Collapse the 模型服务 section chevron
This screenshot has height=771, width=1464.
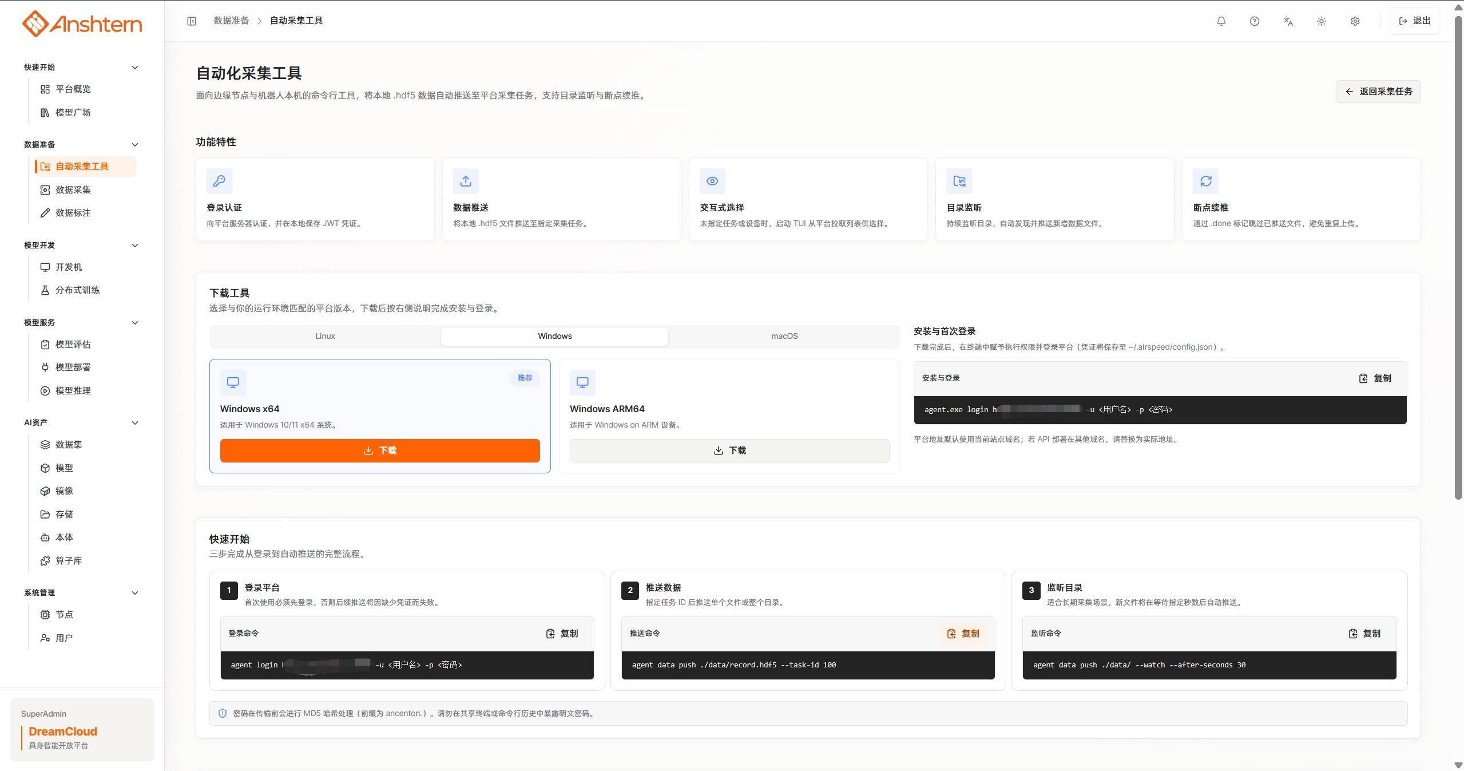(135, 323)
